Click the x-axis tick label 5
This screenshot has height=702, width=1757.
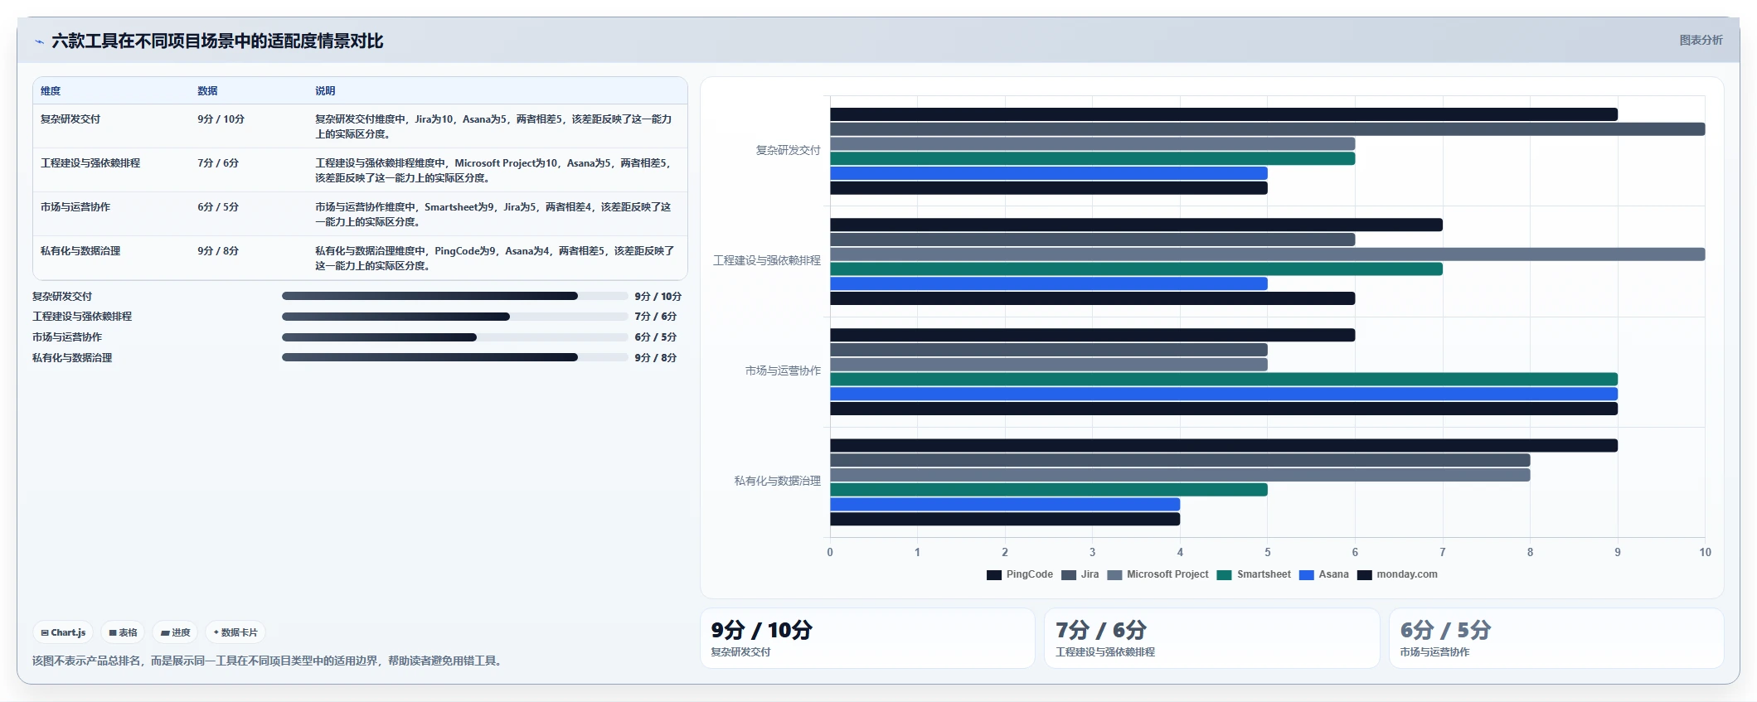[x=1267, y=552]
